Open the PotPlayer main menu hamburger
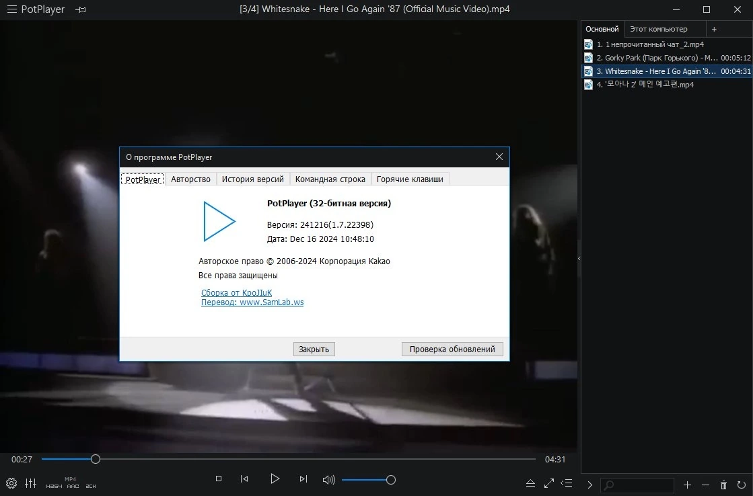This screenshot has width=753, height=496. pyautogui.click(x=11, y=9)
